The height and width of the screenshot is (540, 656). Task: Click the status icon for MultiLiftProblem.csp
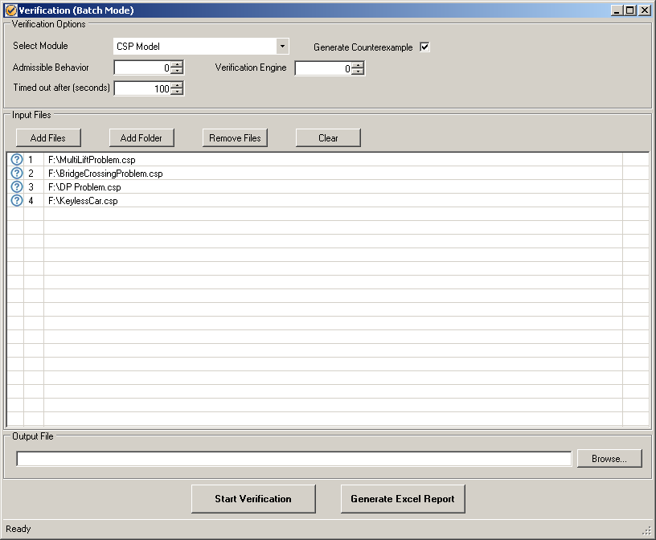[17, 160]
